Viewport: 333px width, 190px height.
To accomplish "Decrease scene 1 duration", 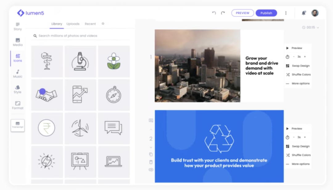I will 294,57.
